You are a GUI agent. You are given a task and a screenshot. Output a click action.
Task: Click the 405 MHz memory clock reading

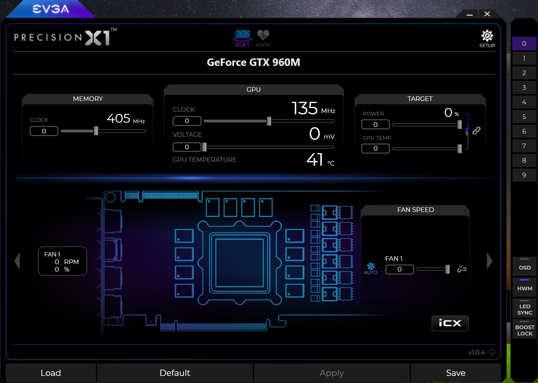click(x=126, y=118)
